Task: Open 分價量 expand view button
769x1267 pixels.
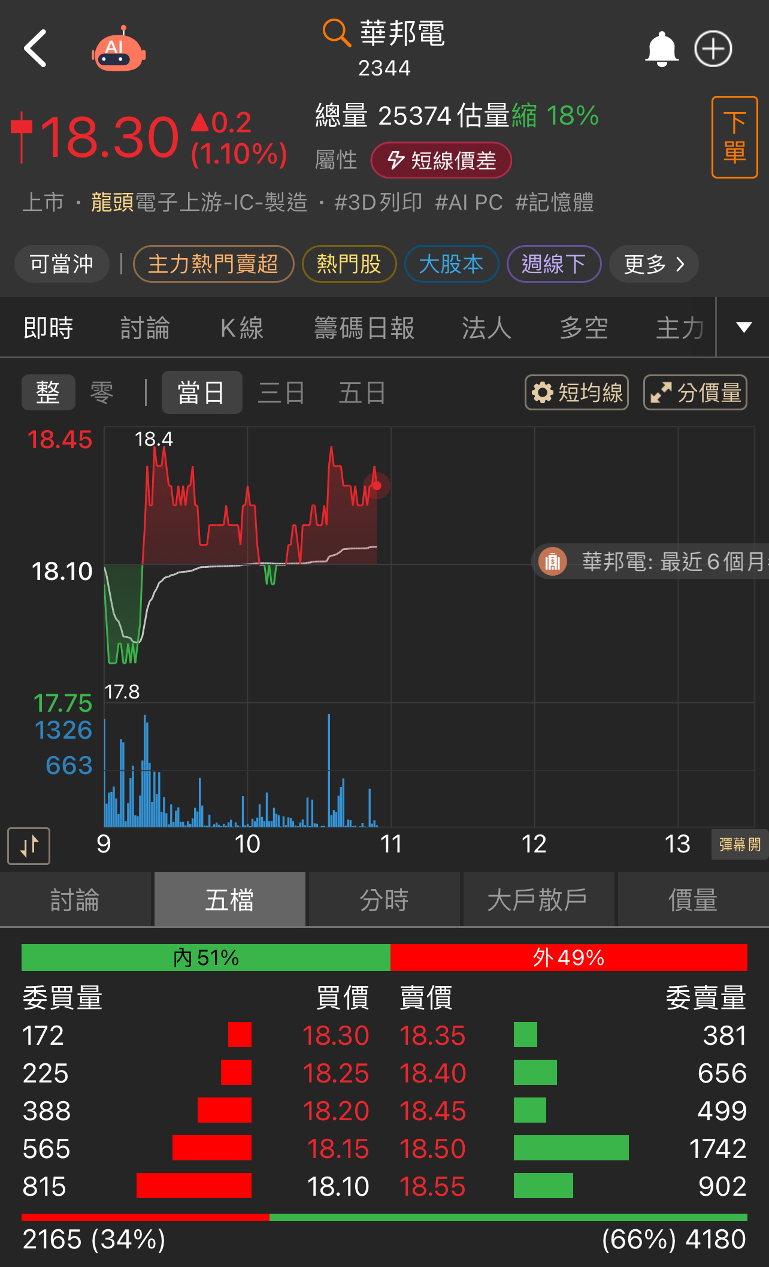Action: click(695, 392)
